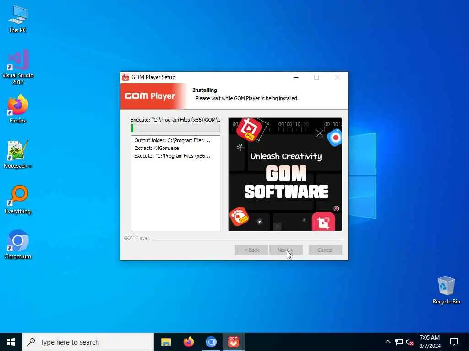Click the Execute status text above progress bar

(x=175, y=120)
